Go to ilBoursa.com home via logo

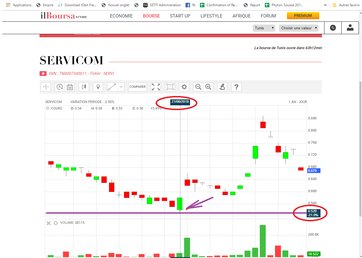[x=64, y=16]
